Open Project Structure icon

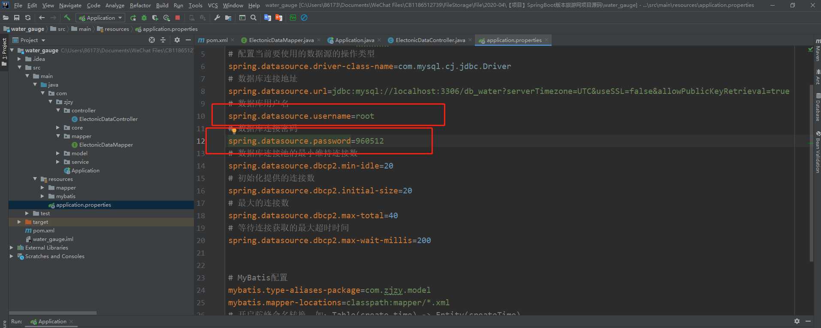tap(228, 18)
